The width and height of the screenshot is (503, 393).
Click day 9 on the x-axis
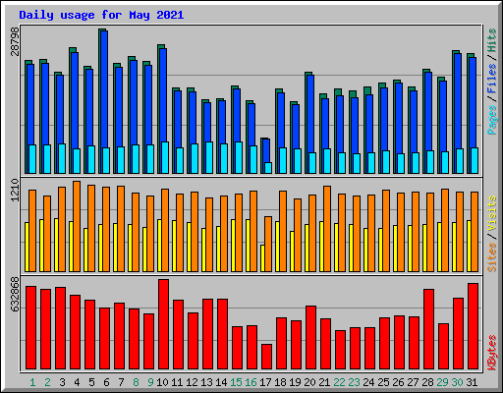tap(150, 382)
